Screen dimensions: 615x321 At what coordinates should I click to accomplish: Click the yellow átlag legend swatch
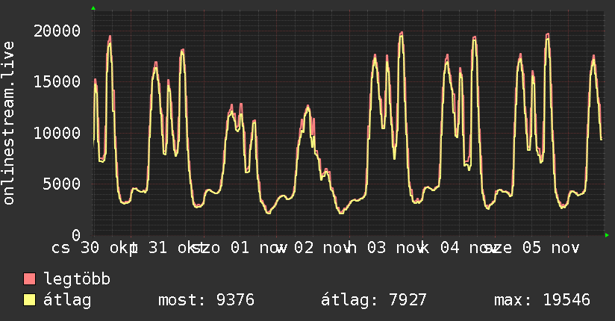coord(29,300)
